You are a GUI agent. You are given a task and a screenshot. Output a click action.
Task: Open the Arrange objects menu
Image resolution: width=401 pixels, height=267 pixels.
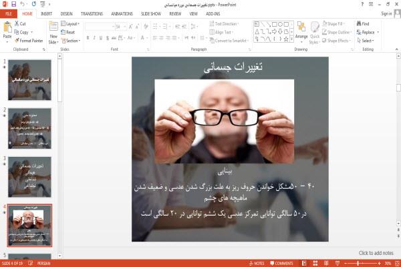tap(301, 31)
